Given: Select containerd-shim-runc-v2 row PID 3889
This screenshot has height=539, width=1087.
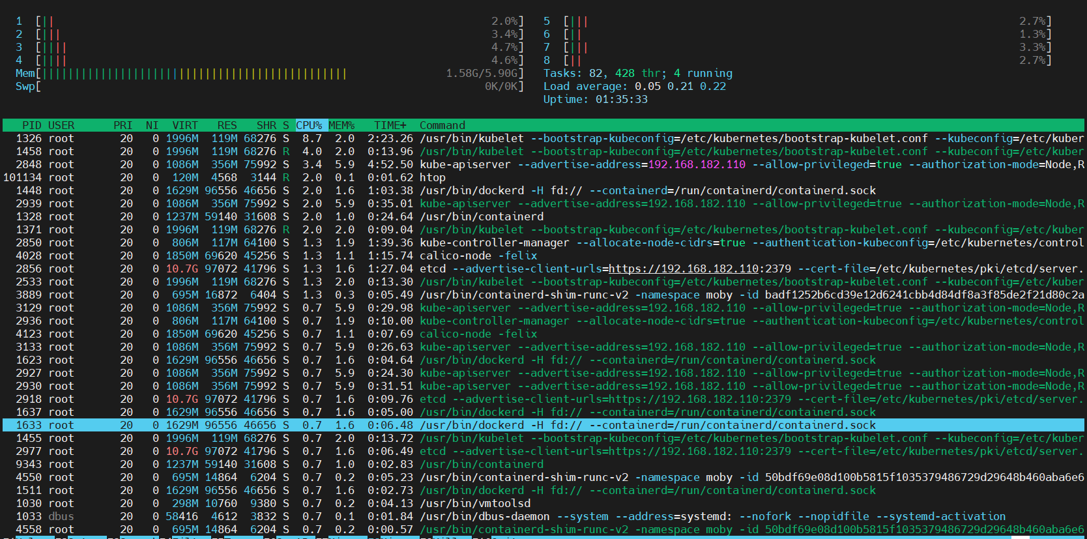Looking at the screenshot, I should click(543, 295).
